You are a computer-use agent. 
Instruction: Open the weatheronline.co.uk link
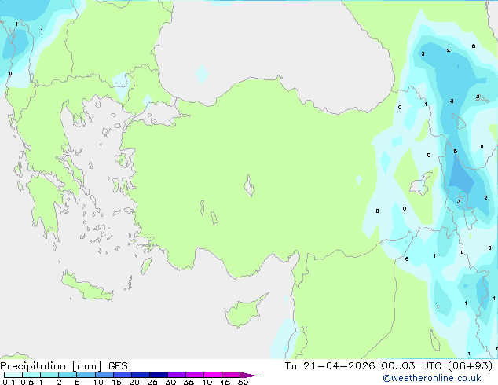tap(431, 378)
